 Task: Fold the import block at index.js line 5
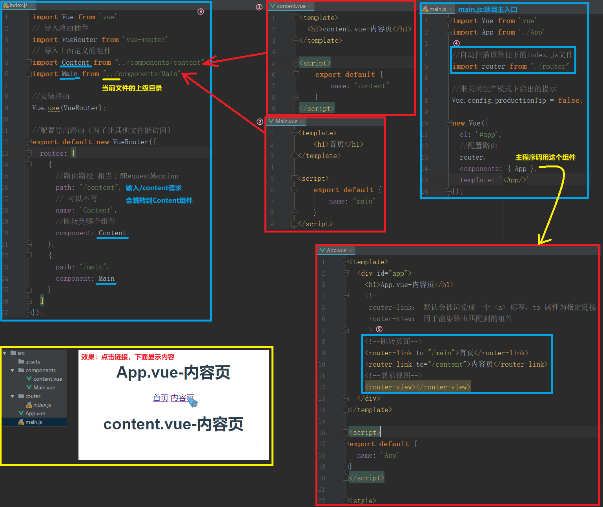click(29, 62)
